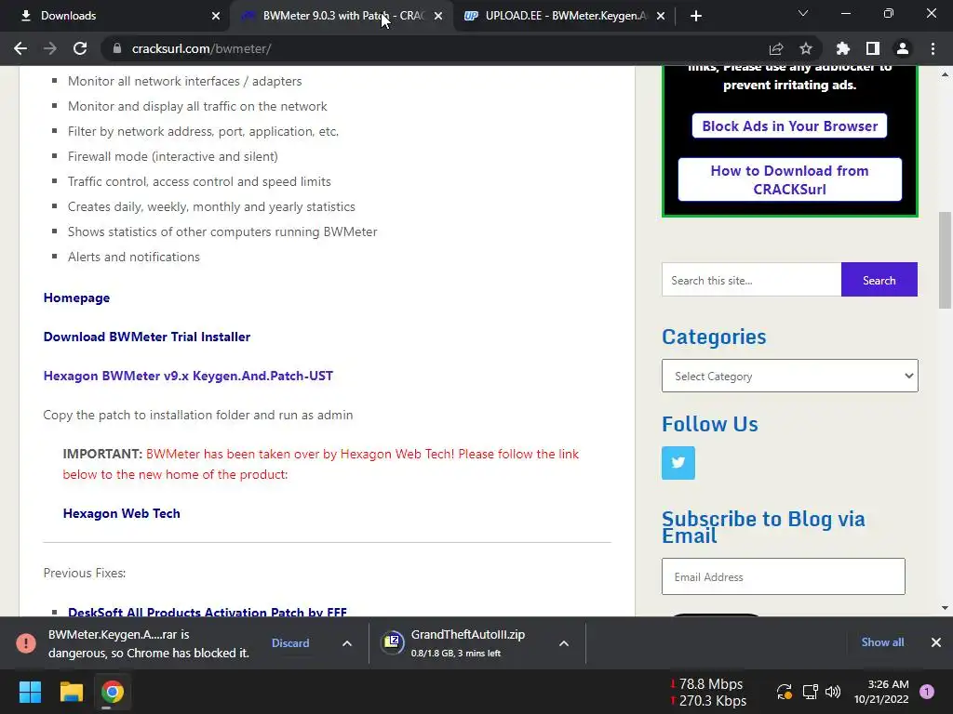953x714 pixels.
Task: Focus the Search this site field
Action: [x=751, y=280]
